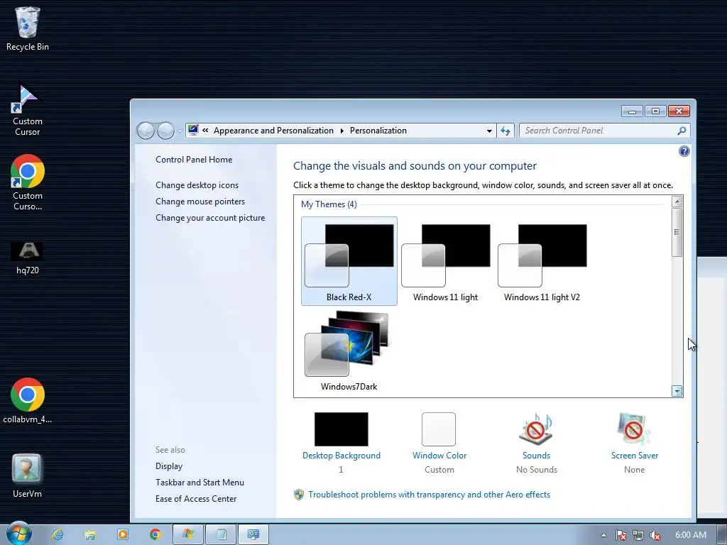
Task: Open the Display link
Action: 169,466
